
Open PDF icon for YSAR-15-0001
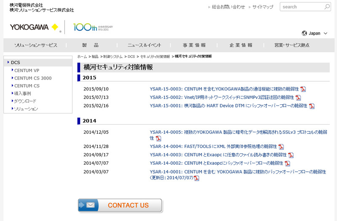click(312, 106)
